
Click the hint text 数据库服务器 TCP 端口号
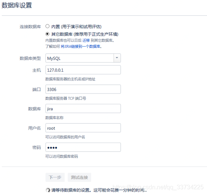pyautogui.click(x=66, y=98)
